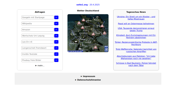
Task: Open Türkei Proteste in AKP-Hochburg link
Action: 136,43
